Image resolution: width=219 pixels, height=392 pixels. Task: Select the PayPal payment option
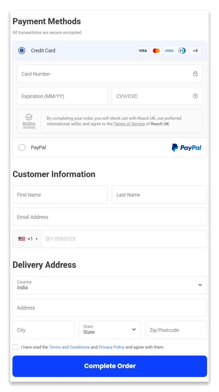[22, 147]
